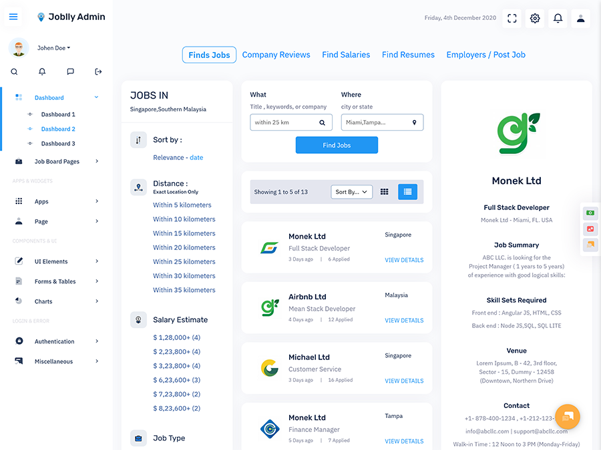The image size is (601, 450).
Task: View details for Monek Ltd Full Stack Developer
Action: [x=404, y=260]
